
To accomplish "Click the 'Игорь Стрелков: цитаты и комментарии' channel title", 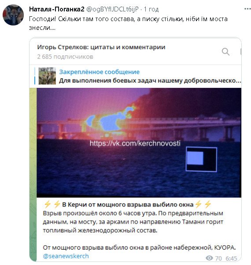I will click(x=101, y=47).
